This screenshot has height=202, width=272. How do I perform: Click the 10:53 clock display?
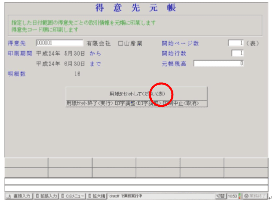[x=232, y=196]
